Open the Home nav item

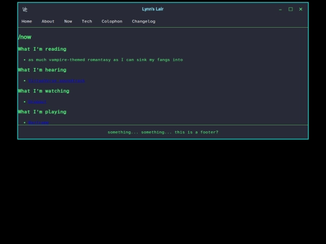(27, 21)
